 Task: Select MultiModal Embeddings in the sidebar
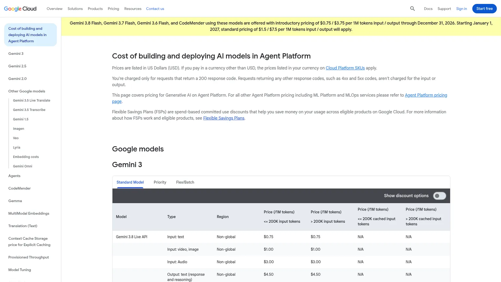click(29, 213)
